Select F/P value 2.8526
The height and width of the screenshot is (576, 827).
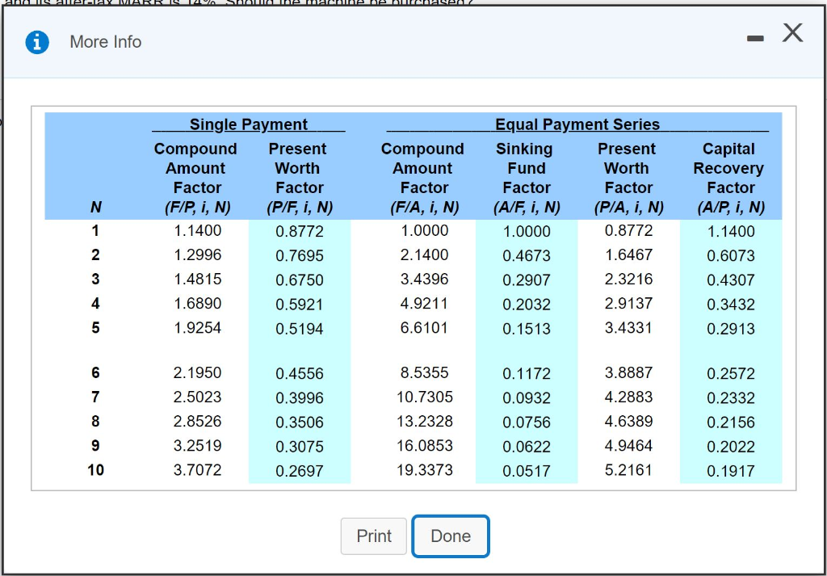click(198, 421)
